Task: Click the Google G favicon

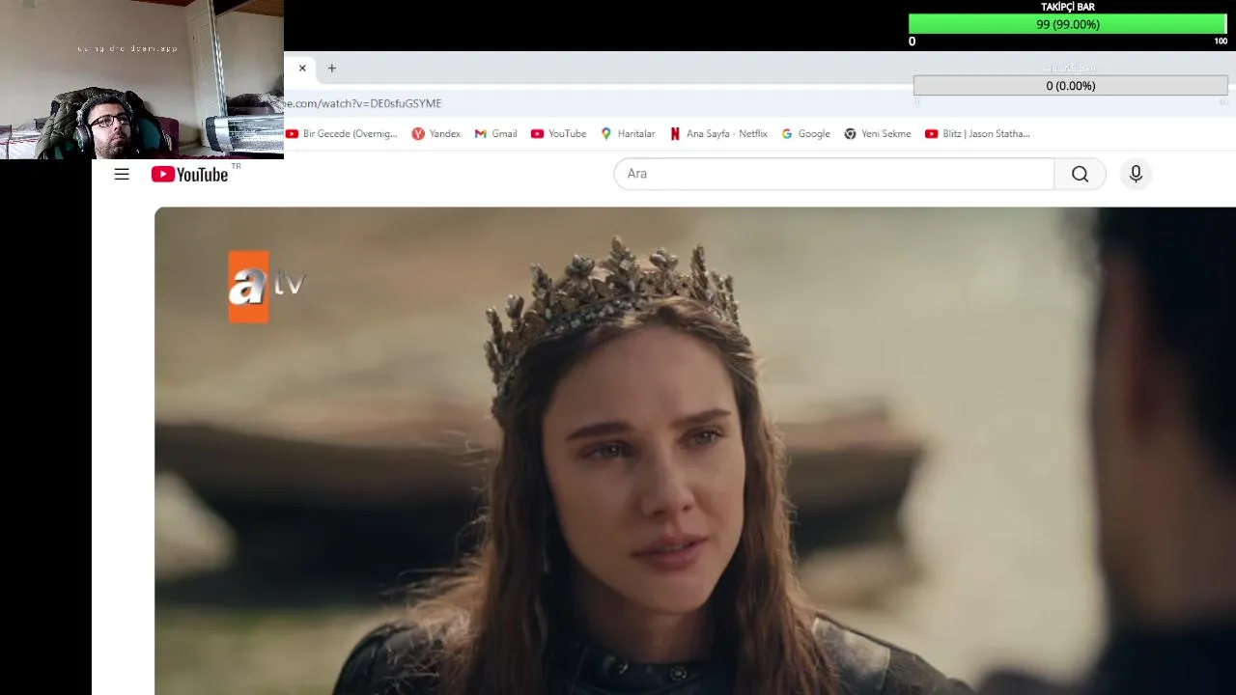Action: coord(787,134)
